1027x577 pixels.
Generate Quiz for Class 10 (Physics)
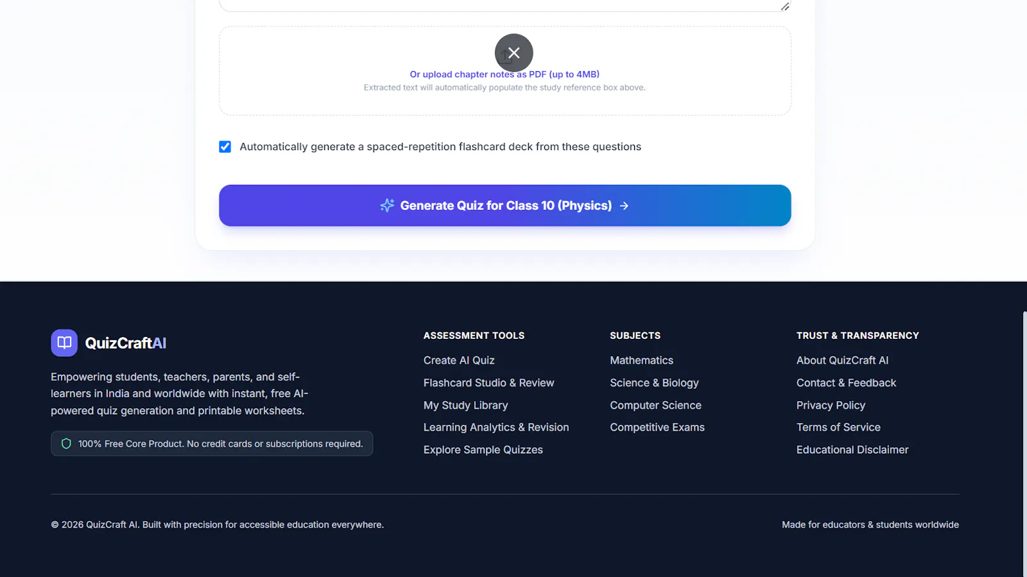[505, 205]
